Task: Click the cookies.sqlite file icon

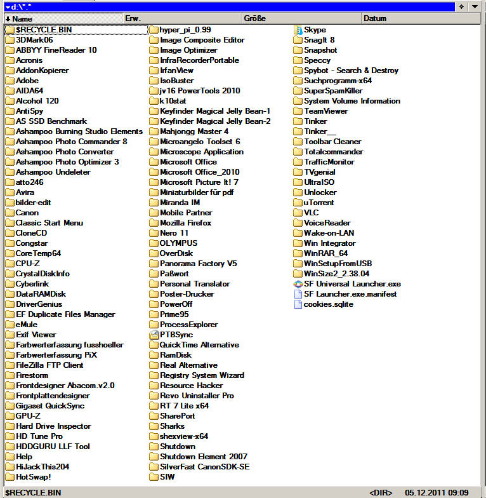Action: (x=298, y=304)
